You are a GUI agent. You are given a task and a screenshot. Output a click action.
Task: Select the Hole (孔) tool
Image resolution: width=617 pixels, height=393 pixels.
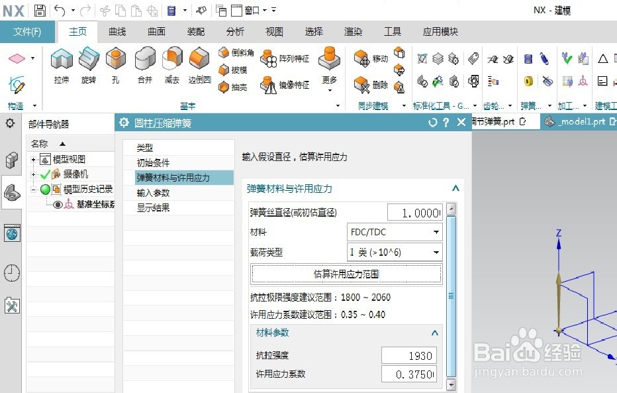coord(115,66)
